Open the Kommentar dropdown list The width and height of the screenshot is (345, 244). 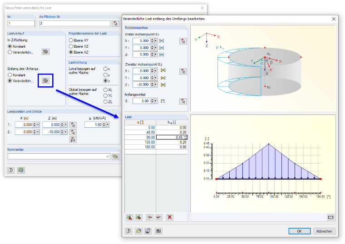[x=108, y=156]
